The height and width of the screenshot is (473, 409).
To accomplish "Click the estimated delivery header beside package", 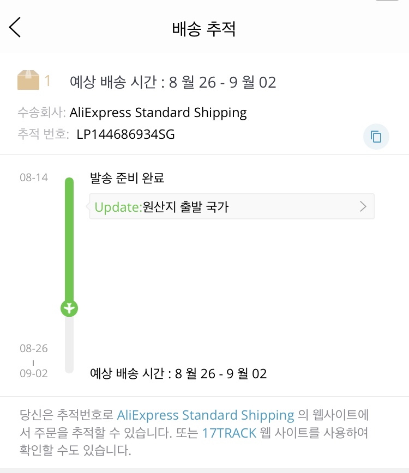I will pyautogui.click(x=173, y=82).
